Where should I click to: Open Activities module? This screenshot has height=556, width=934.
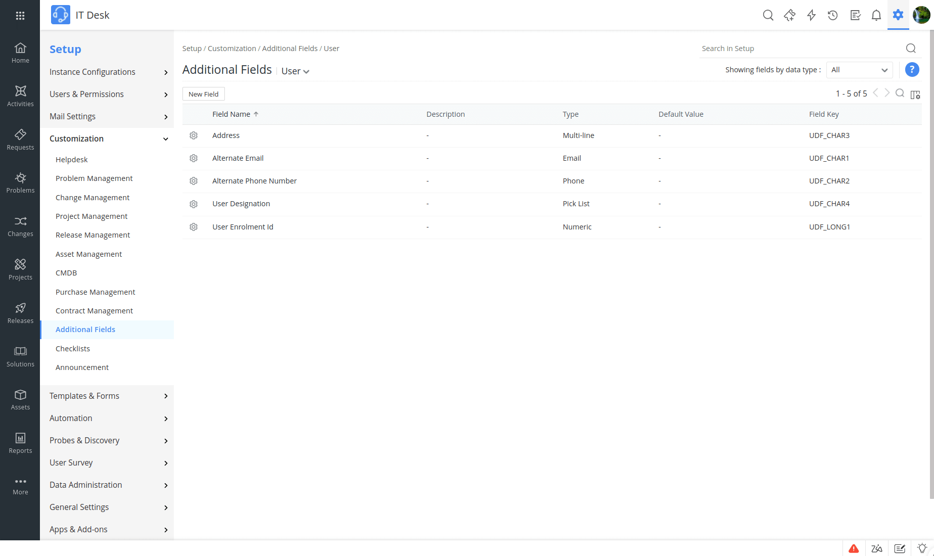[20, 96]
